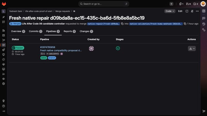Viewport: 207px width, 116px height.
Task: Open merge requests counter showing 8
Action: click(189, 4)
